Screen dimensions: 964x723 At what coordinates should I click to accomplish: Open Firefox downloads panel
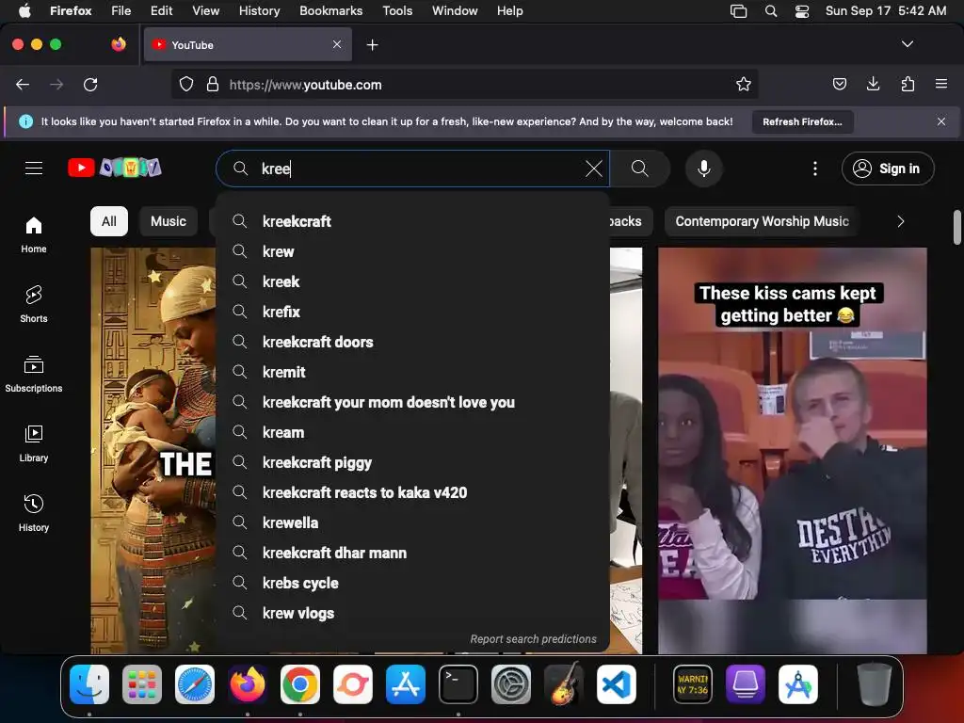click(x=873, y=84)
